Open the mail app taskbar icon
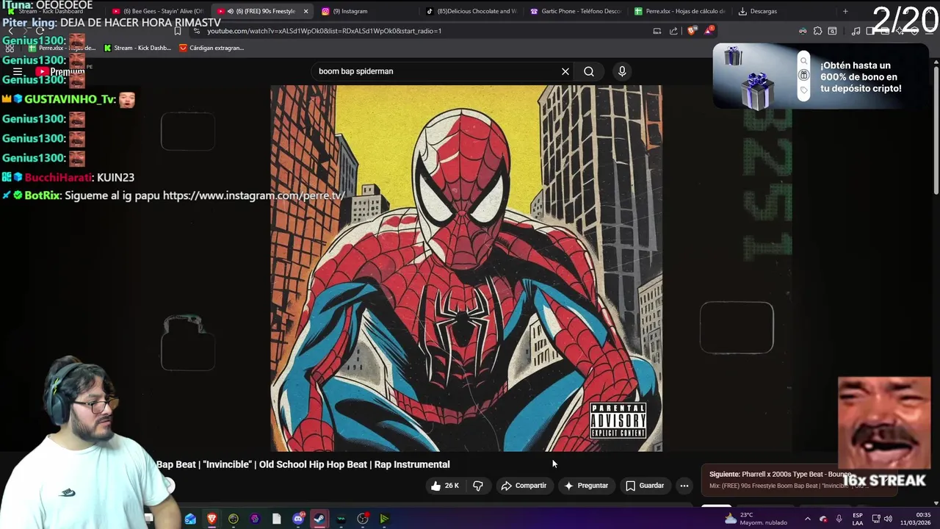This screenshot has height=529, width=940. point(190,519)
